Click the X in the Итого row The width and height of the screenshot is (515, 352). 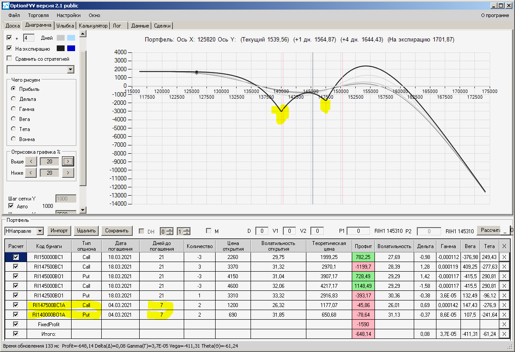(x=504, y=334)
